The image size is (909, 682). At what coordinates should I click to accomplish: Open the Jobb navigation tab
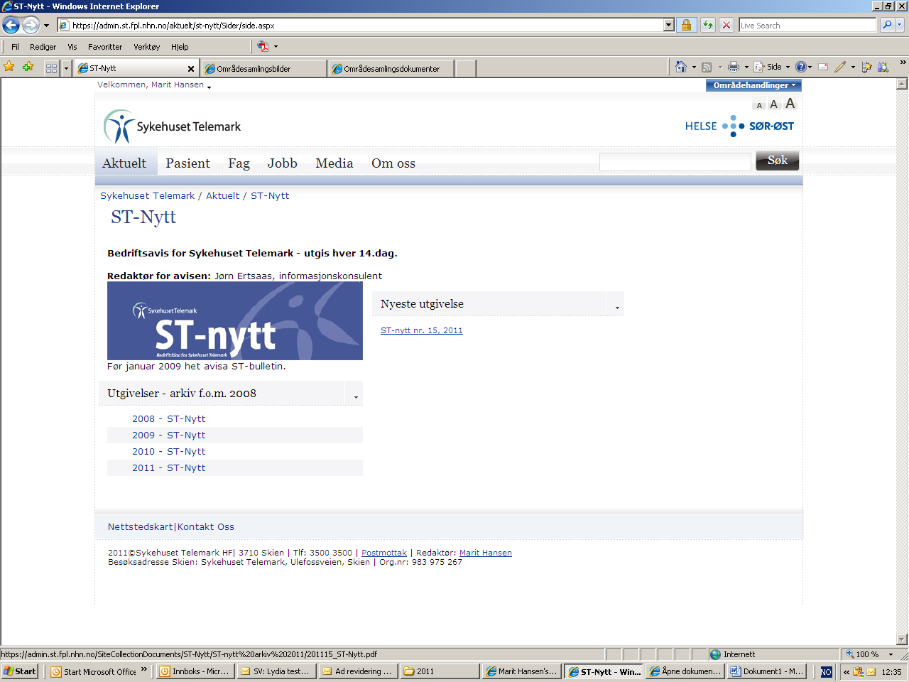(282, 163)
